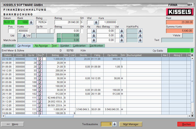The image size is (196, 129).
Task: Open the Textbausteine lookup icon
Action: 115,124
